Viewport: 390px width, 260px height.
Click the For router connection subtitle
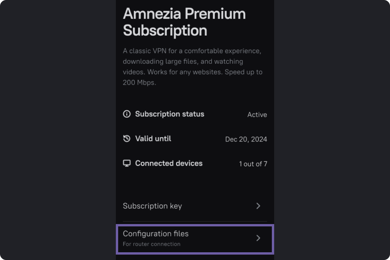pos(151,244)
